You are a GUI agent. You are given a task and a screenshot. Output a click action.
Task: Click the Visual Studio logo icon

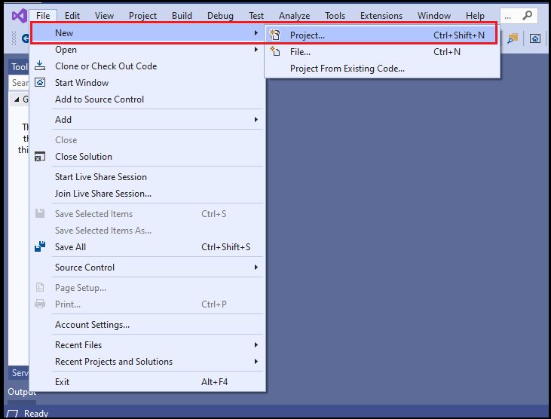coord(20,16)
